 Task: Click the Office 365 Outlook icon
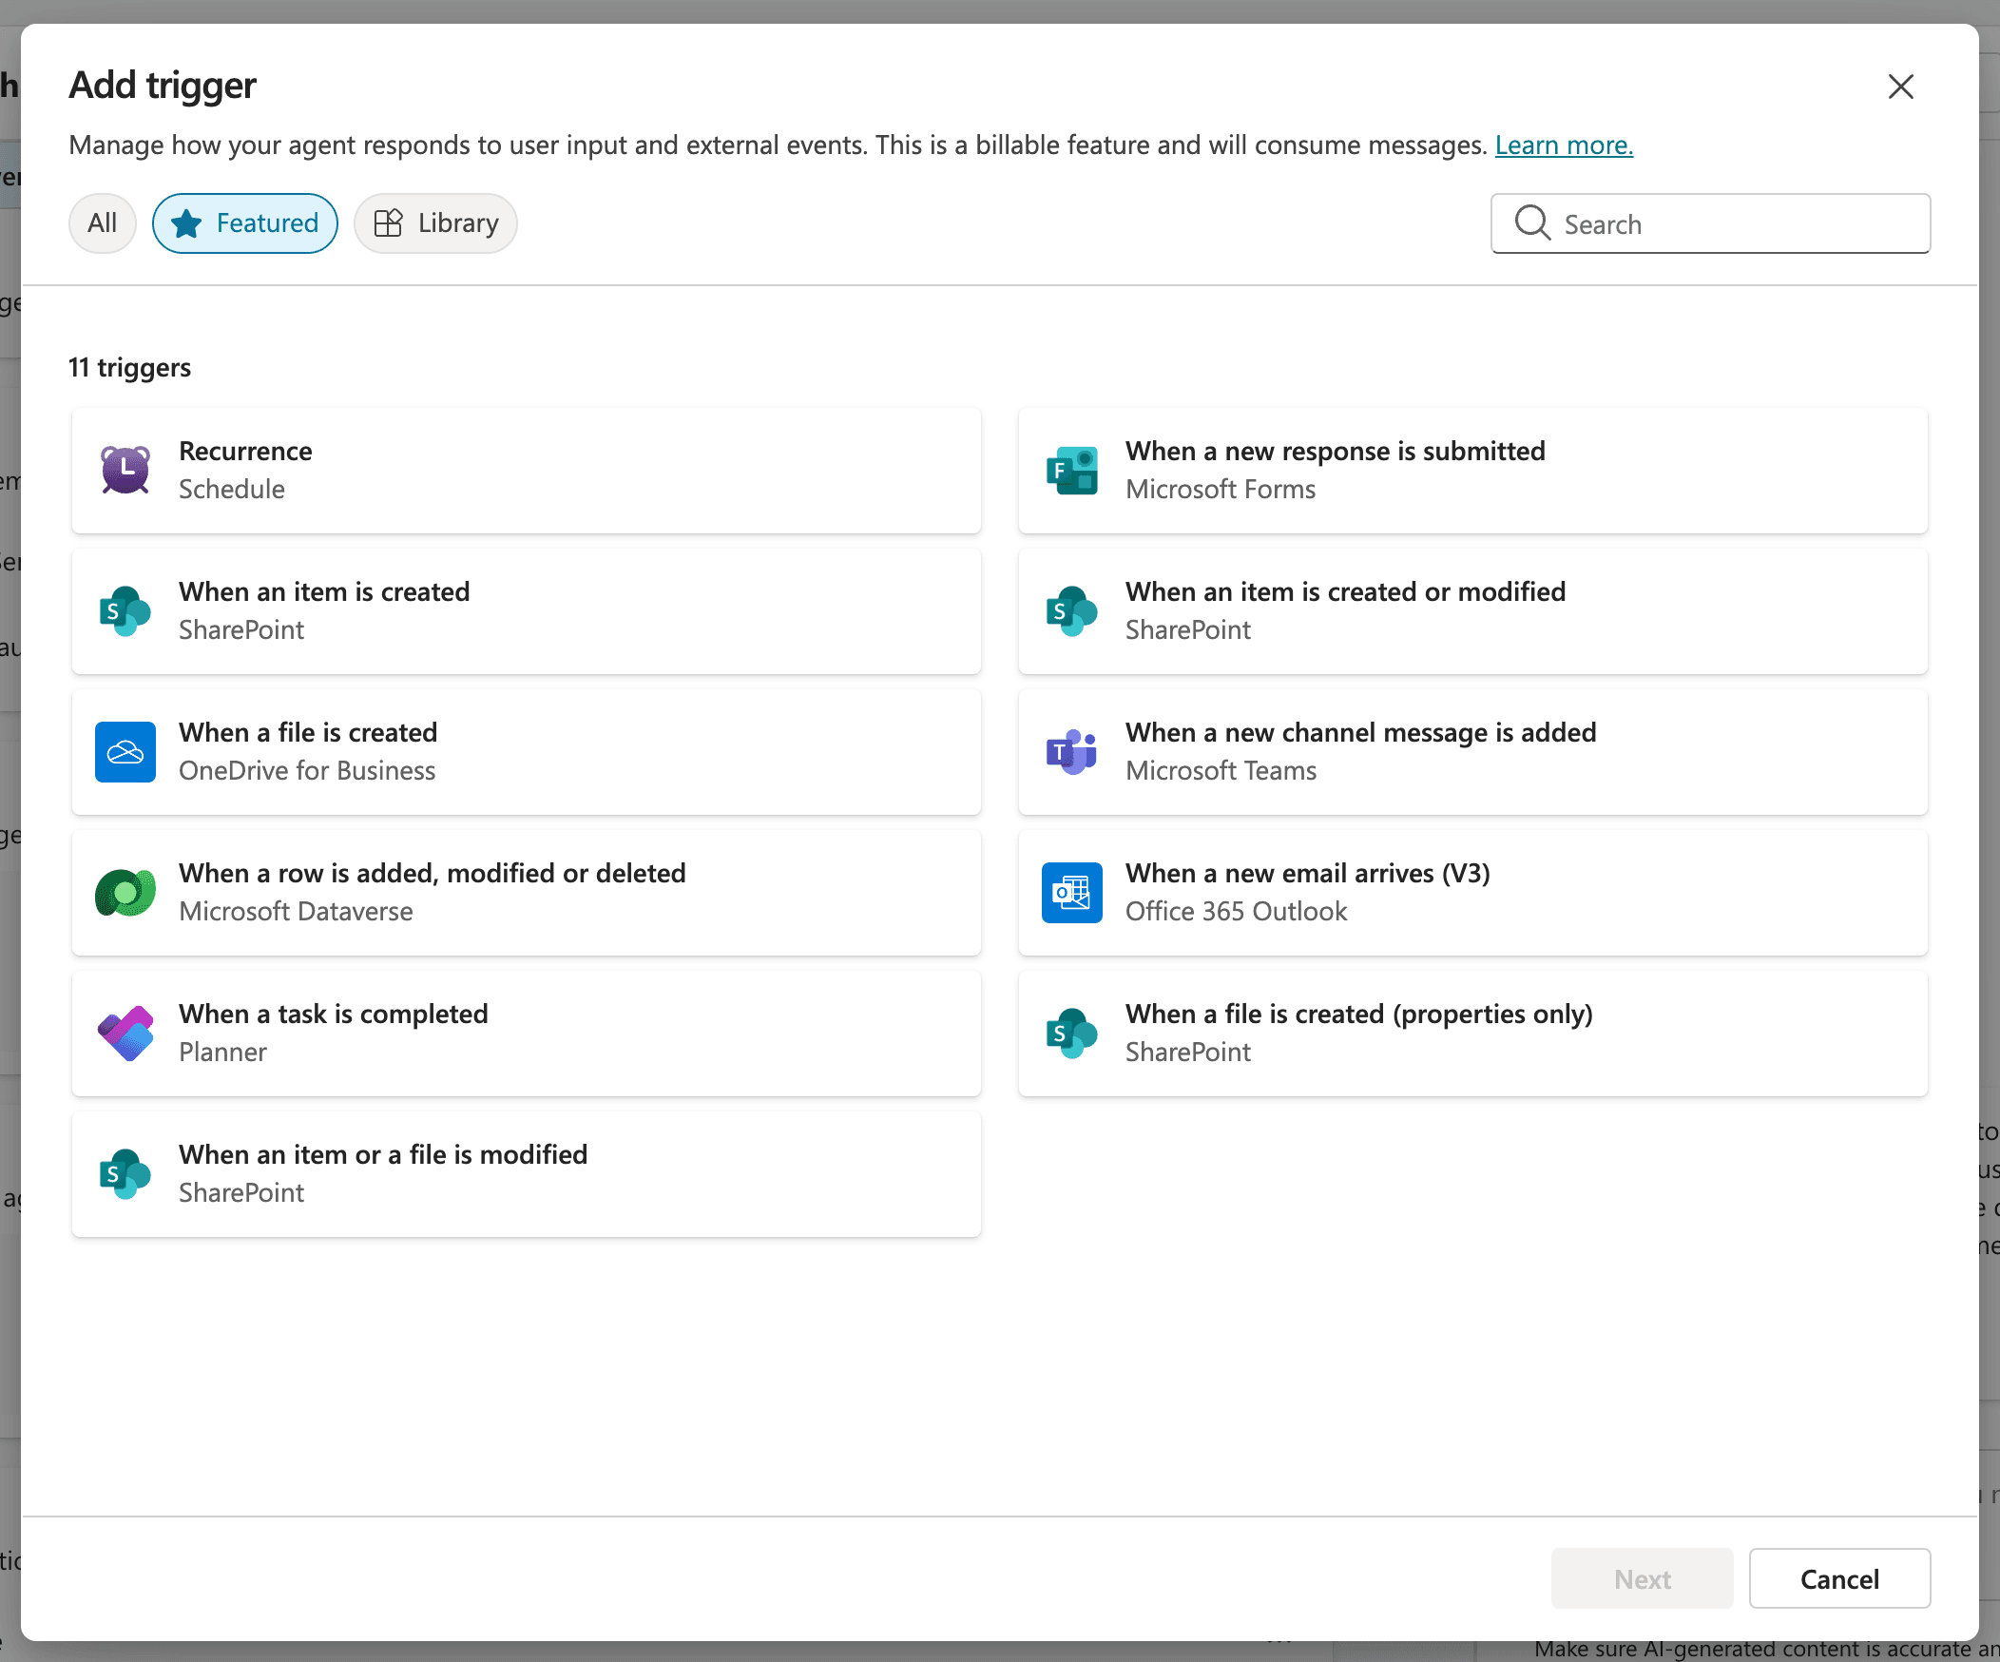1071,893
